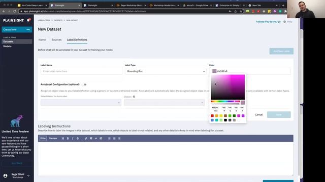
Task: Pick the brown preset color swatch
Action: pyautogui.click(x=225, y=116)
